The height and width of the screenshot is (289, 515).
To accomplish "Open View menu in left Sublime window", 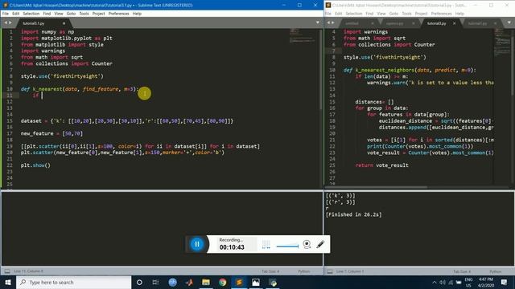I will (59, 14).
